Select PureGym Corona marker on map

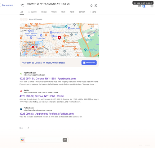[x=72, y=35]
